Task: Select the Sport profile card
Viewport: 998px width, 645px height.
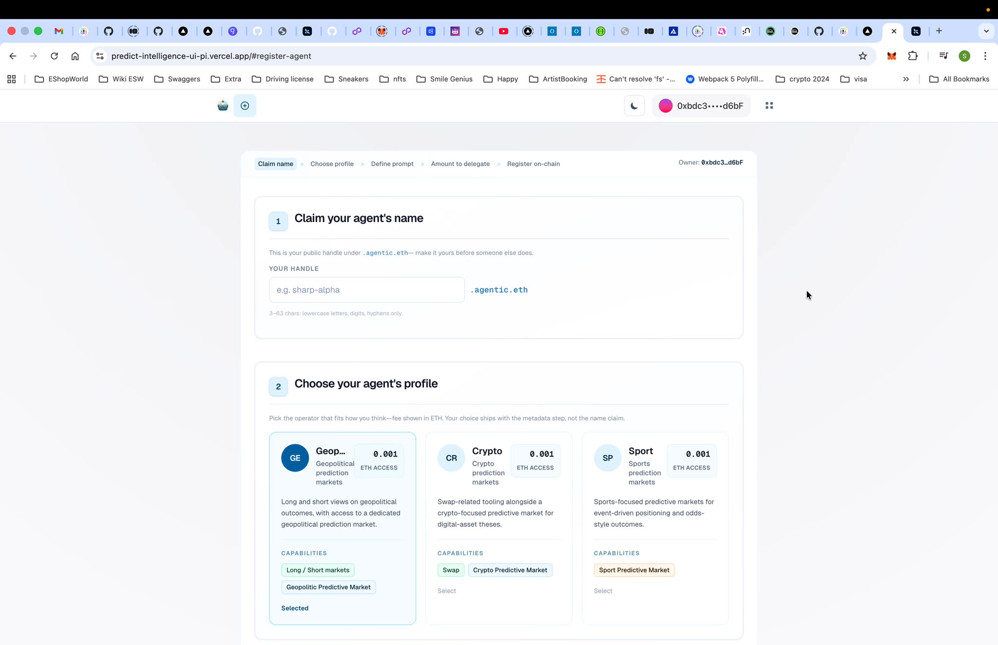Action: click(655, 528)
